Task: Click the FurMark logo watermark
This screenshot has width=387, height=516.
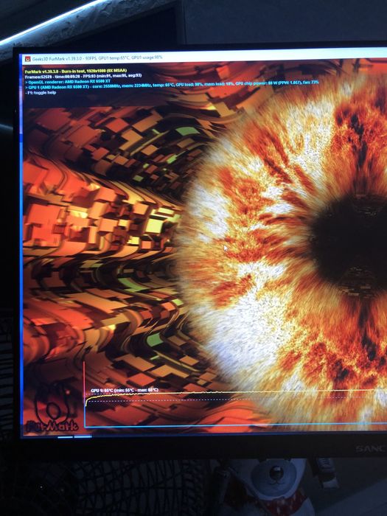Action: pos(51,408)
